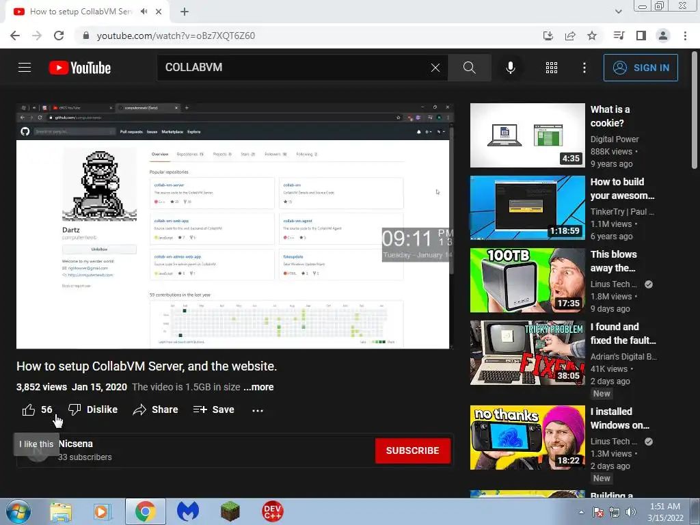Open TinkerTry channel name

[622, 212]
